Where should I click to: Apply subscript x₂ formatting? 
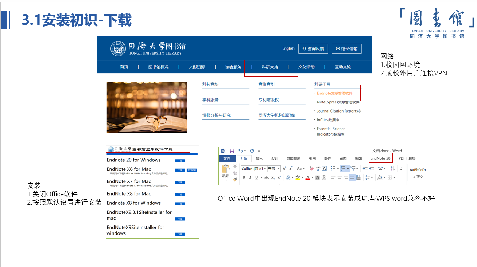click(x=273, y=177)
